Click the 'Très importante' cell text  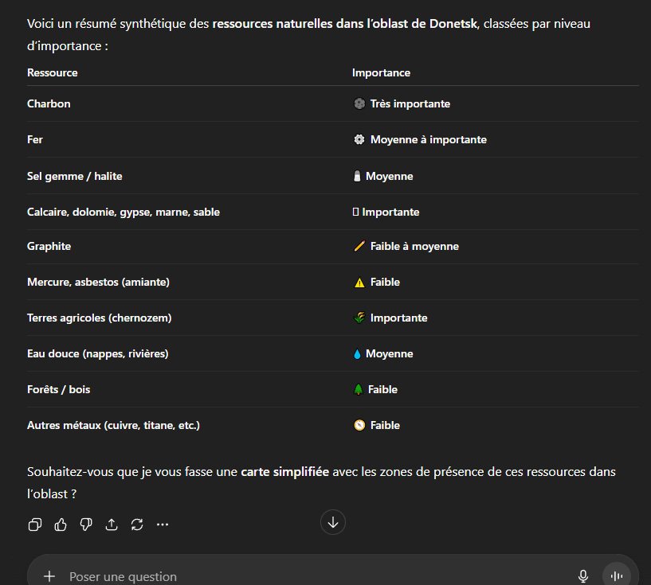point(410,103)
